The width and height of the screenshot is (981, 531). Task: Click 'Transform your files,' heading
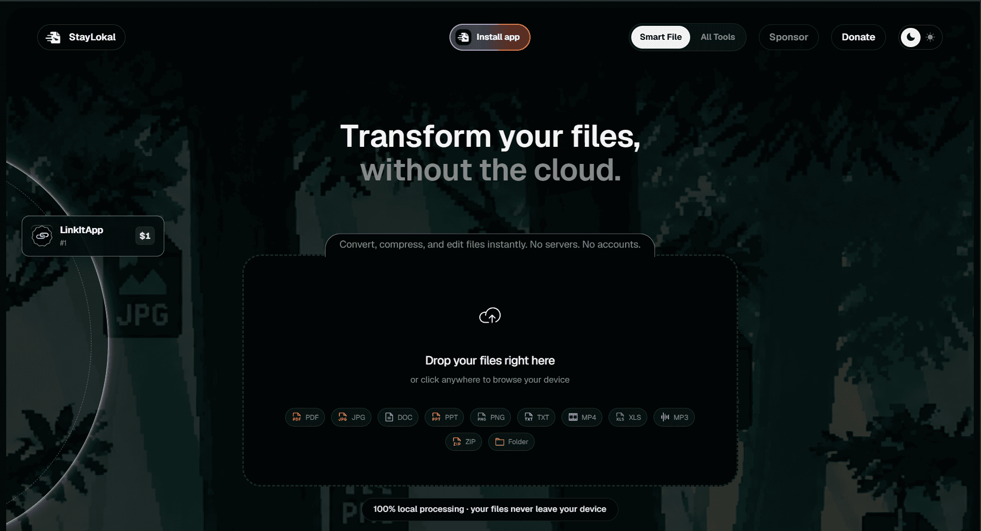coord(490,136)
